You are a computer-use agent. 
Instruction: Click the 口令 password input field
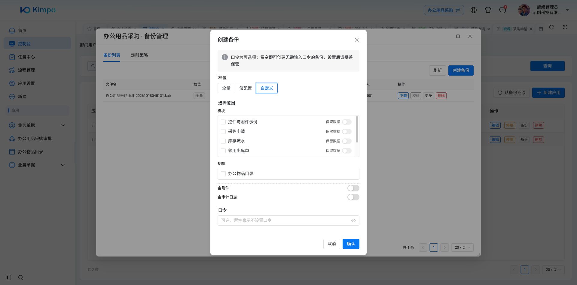[x=288, y=220]
